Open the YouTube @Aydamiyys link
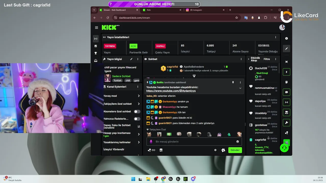Screen dimensions: 326x183 pyautogui.click(x=171, y=91)
